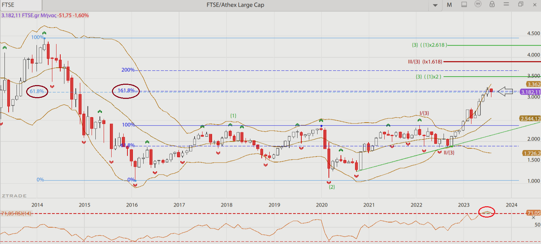541x244 pixels.
Task: Click the 2020 year label on time axis
Action: (x=322, y=205)
